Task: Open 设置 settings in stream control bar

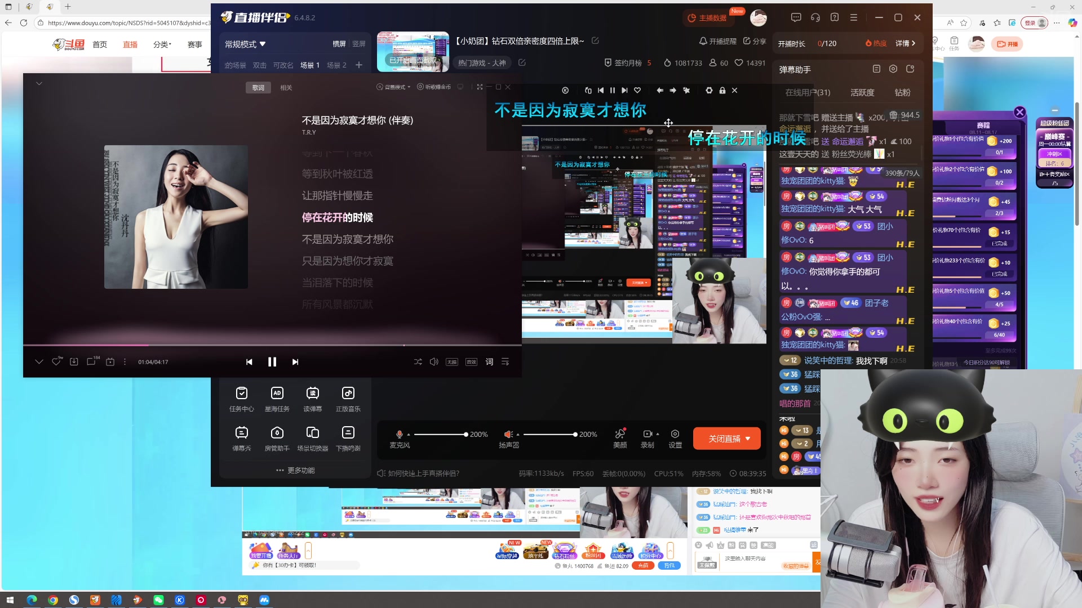Action: (x=675, y=438)
